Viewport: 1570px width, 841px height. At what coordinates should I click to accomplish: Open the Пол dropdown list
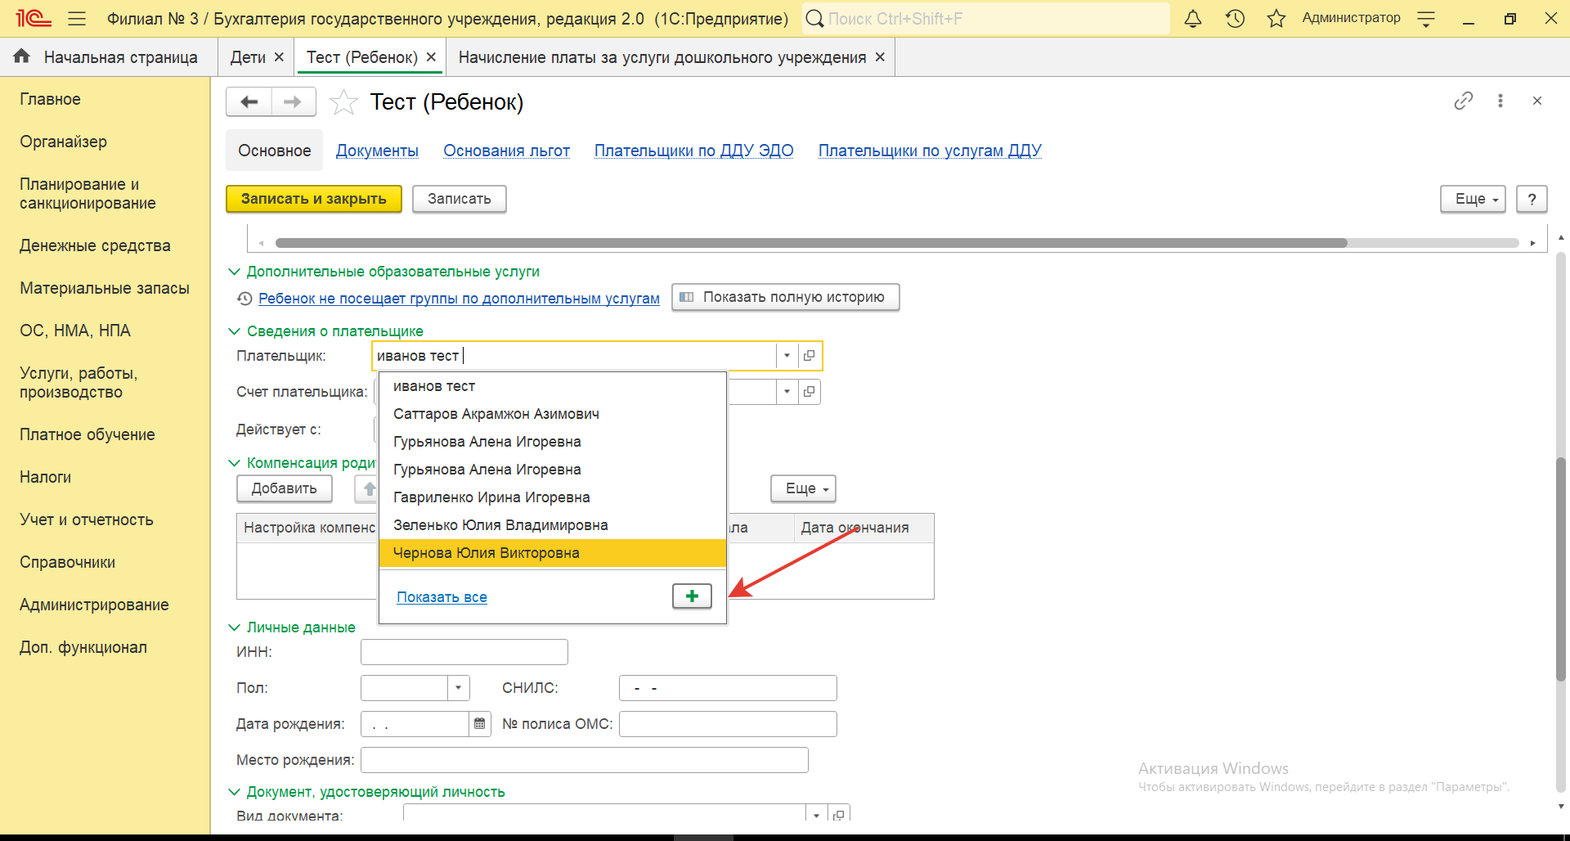(458, 688)
